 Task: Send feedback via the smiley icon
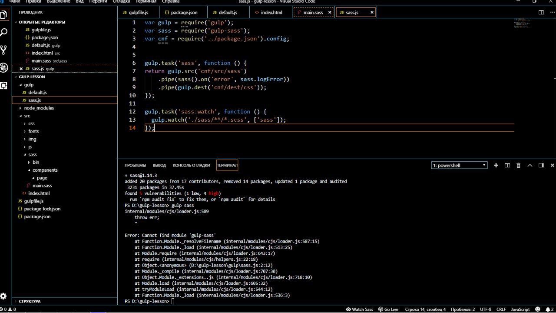pos(539,309)
